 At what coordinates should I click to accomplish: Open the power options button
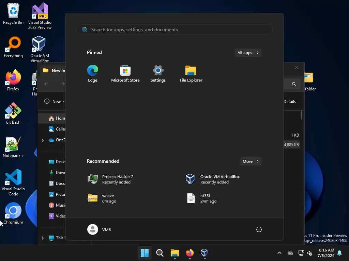[259, 229]
